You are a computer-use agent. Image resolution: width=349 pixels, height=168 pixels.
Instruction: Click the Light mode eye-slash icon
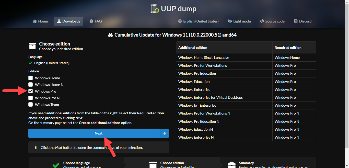[x=230, y=21]
